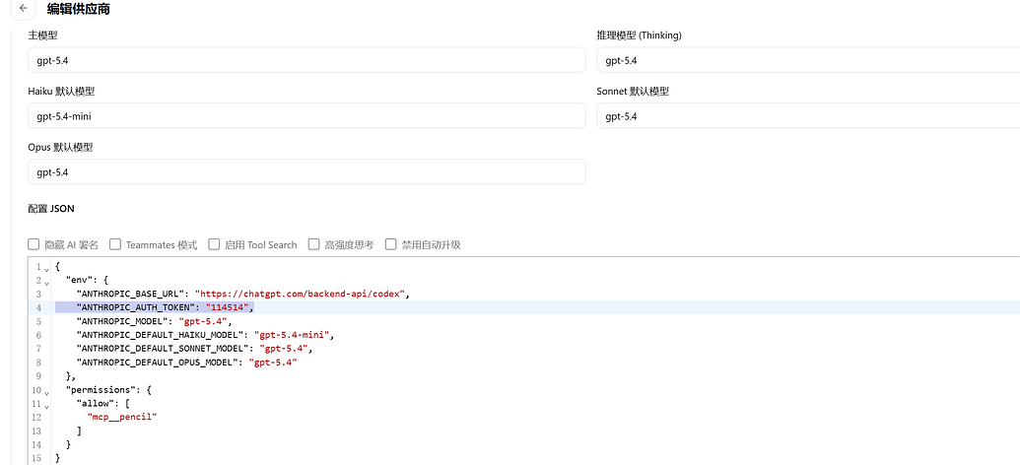Click the "ANTHROPIC_BASE_URL" key
Screen dimensions: 1020x465
pyautogui.click(x=131, y=294)
